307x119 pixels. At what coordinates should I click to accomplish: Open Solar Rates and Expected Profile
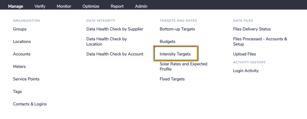tap(183, 66)
